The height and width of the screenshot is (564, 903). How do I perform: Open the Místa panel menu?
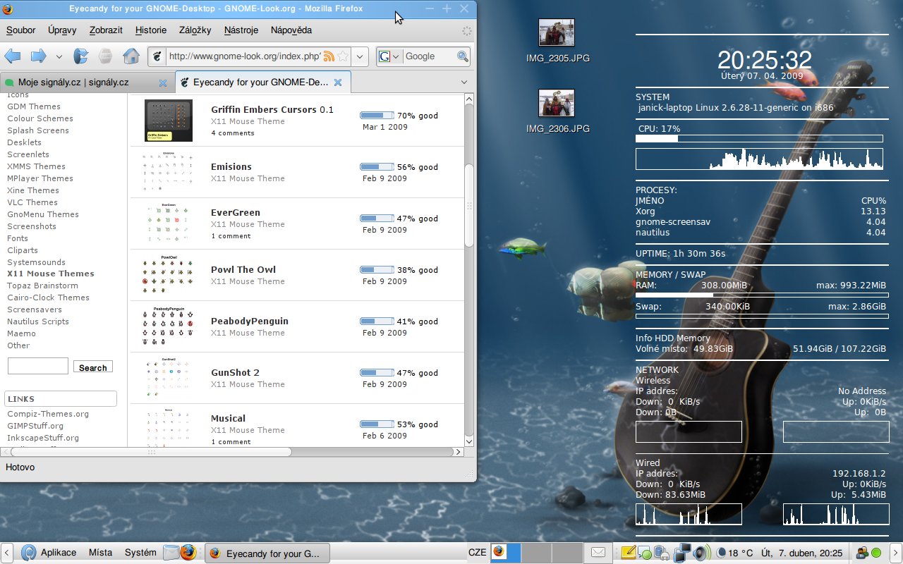click(x=101, y=553)
